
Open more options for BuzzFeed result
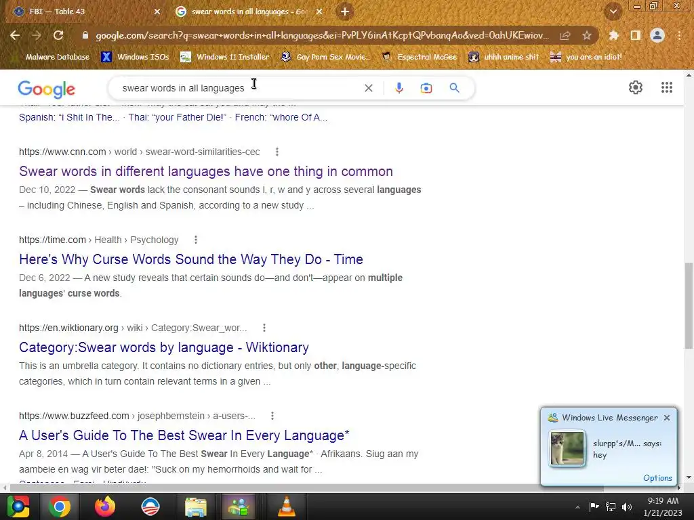tap(272, 416)
